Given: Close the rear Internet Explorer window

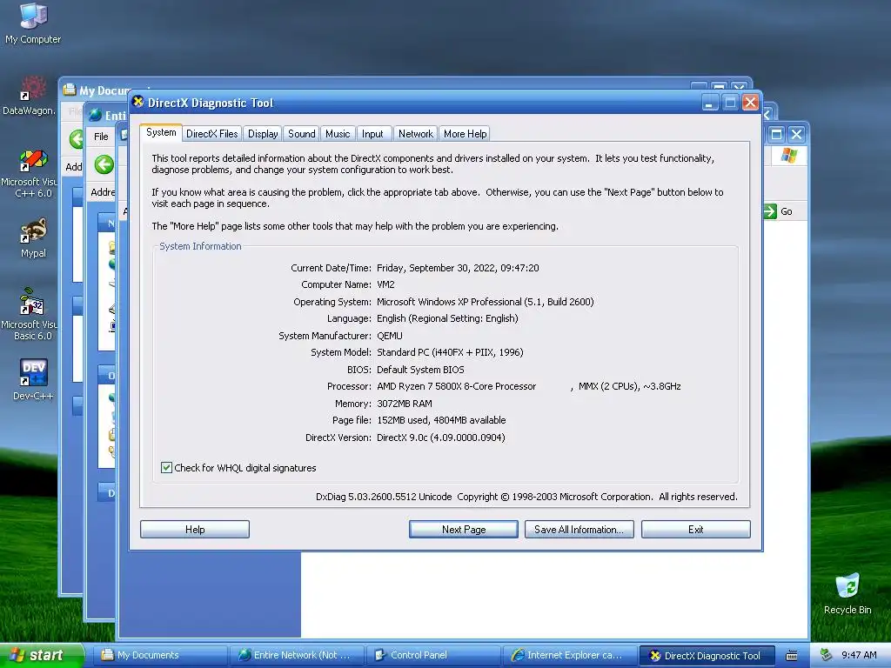Looking at the screenshot, I should (x=797, y=134).
